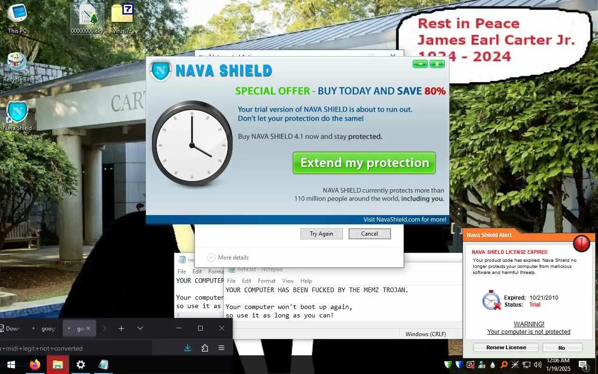598x374 pixels.
Task: Click the MEMZ TROJAN line in front Notepad
Action: [317, 290]
